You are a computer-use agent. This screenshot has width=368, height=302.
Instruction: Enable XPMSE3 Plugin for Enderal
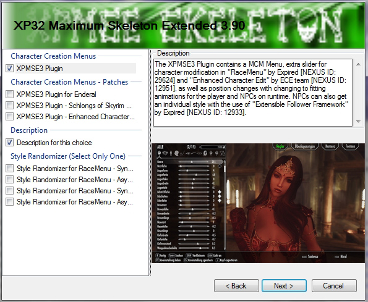(x=9, y=94)
